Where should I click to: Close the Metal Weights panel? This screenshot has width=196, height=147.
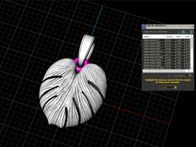[192, 26]
